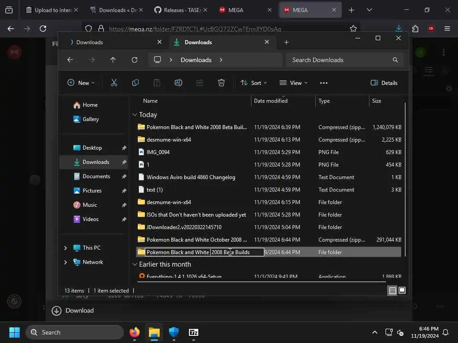Click the Windows Start button

[x=14, y=332]
